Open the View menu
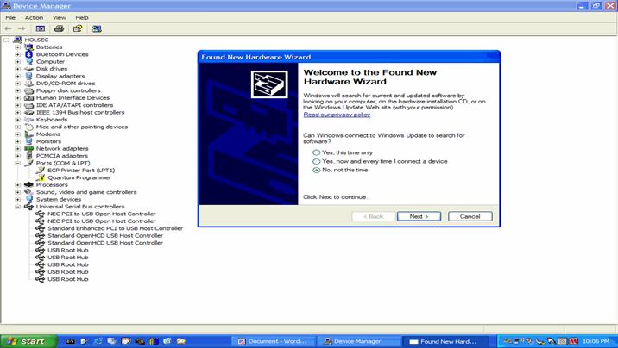Screen dimensions: 618x348 click(x=60, y=18)
